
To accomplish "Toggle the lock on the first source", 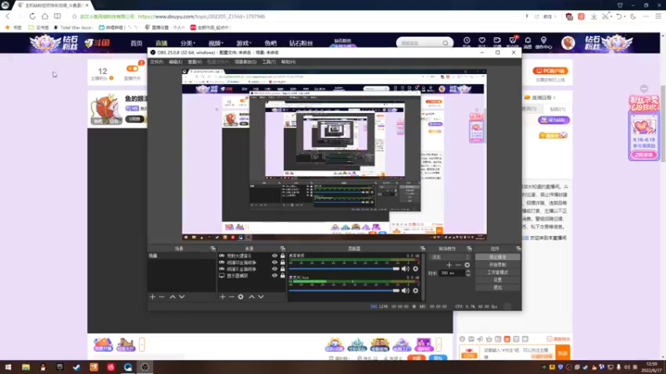I will [x=282, y=256].
